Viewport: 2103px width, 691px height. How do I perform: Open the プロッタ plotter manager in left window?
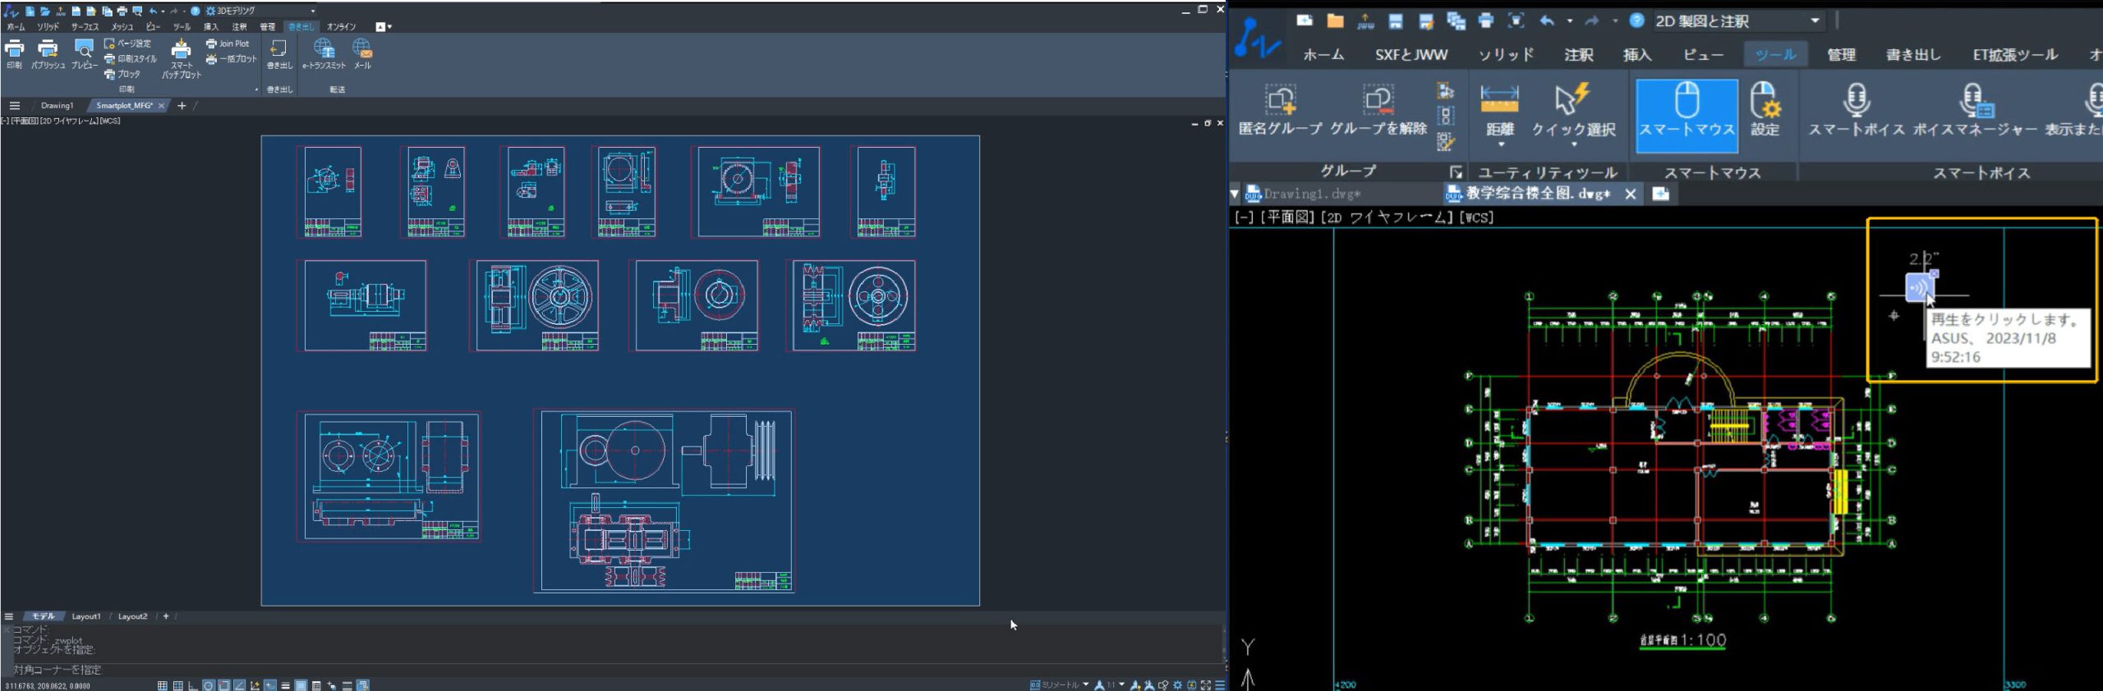point(122,74)
